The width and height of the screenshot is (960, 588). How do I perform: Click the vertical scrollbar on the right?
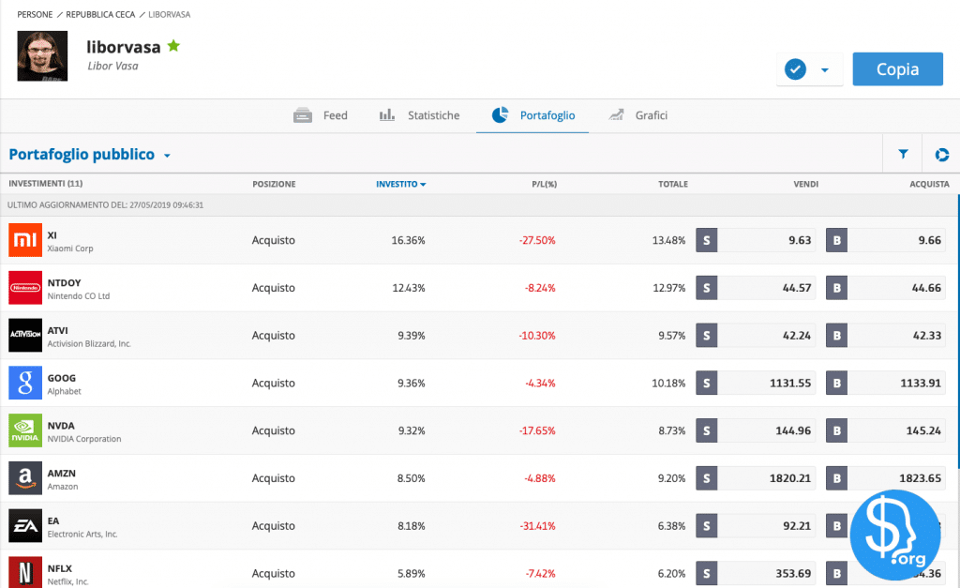pos(958,331)
